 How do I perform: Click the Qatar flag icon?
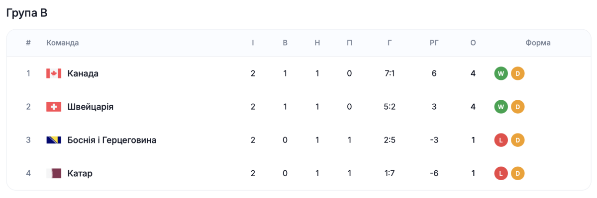point(54,173)
